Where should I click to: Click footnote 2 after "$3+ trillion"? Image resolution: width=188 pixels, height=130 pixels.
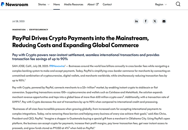[95, 87]
